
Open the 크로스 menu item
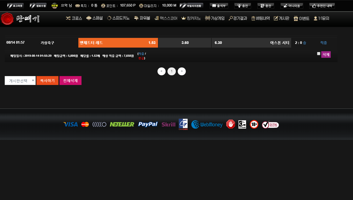point(74,18)
